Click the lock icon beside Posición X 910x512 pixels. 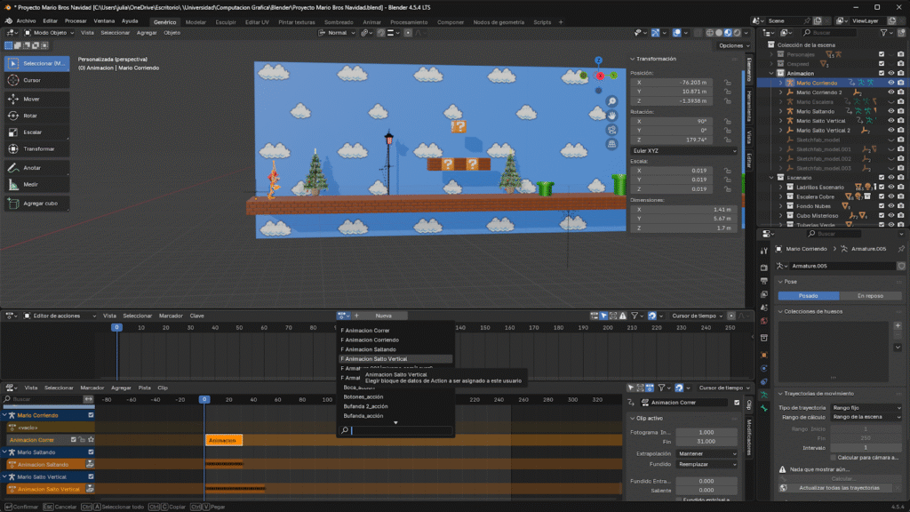728,82
